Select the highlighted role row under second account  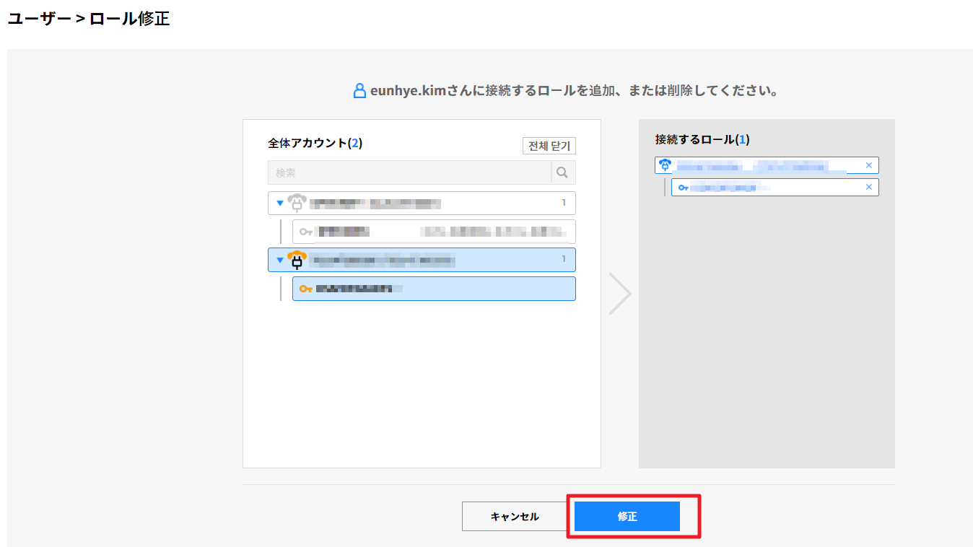433,289
